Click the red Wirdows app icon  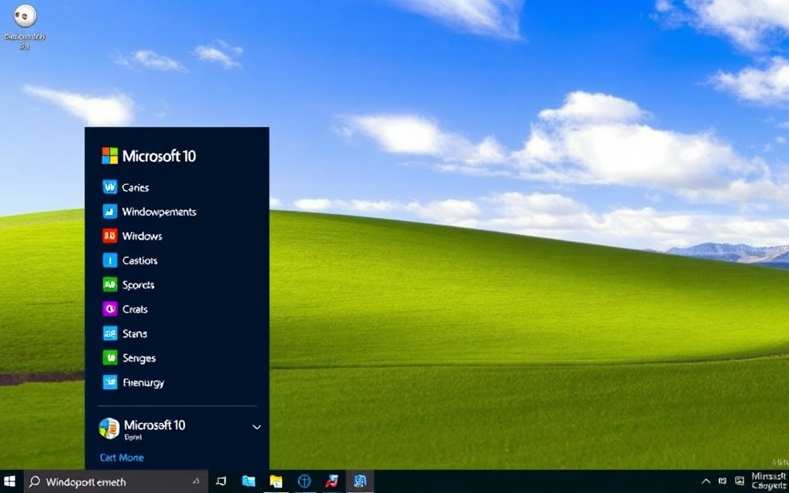click(x=109, y=236)
